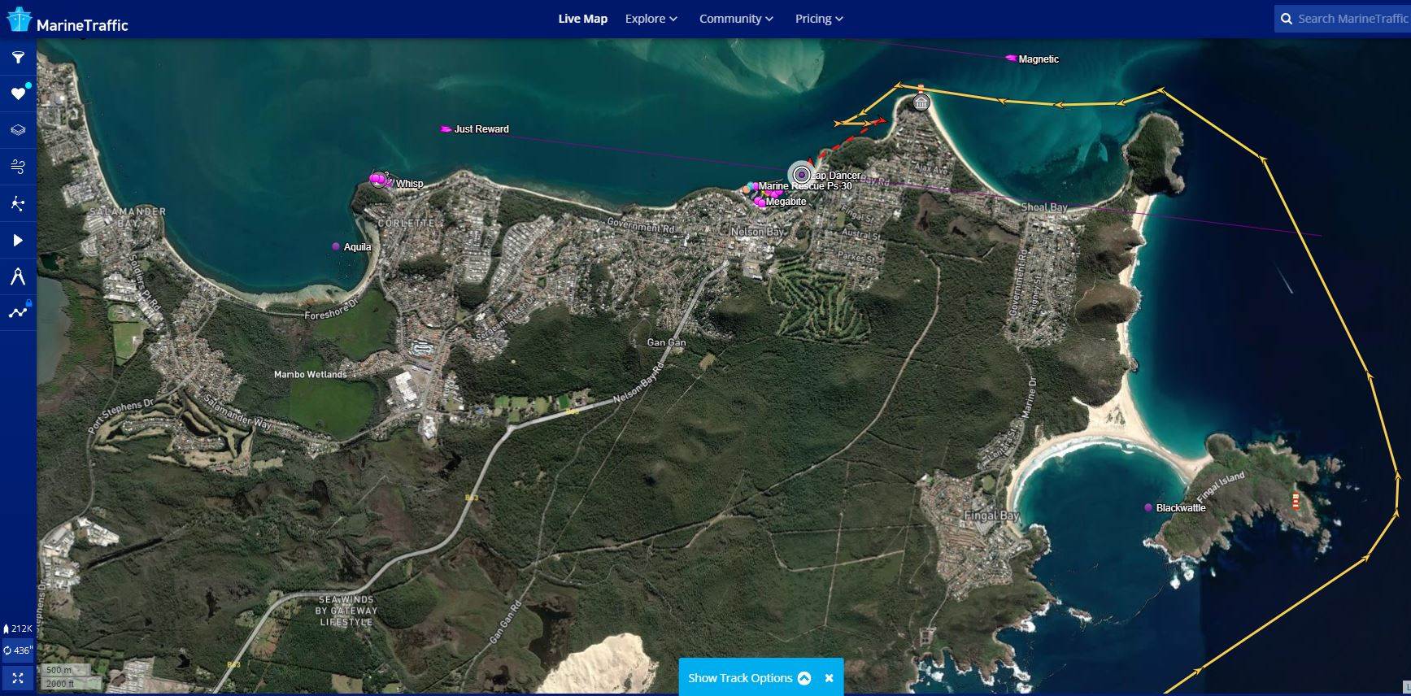Expand the Explore dropdown menu
Image resolution: width=1411 pixels, height=696 pixels.
(651, 19)
